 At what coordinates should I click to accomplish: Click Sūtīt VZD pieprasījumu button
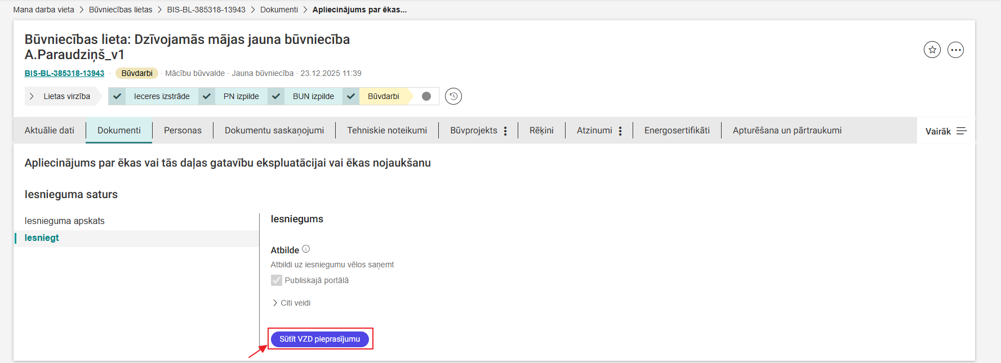point(320,339)
